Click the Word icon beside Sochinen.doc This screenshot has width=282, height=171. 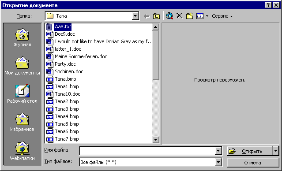[x=49, y=72]
